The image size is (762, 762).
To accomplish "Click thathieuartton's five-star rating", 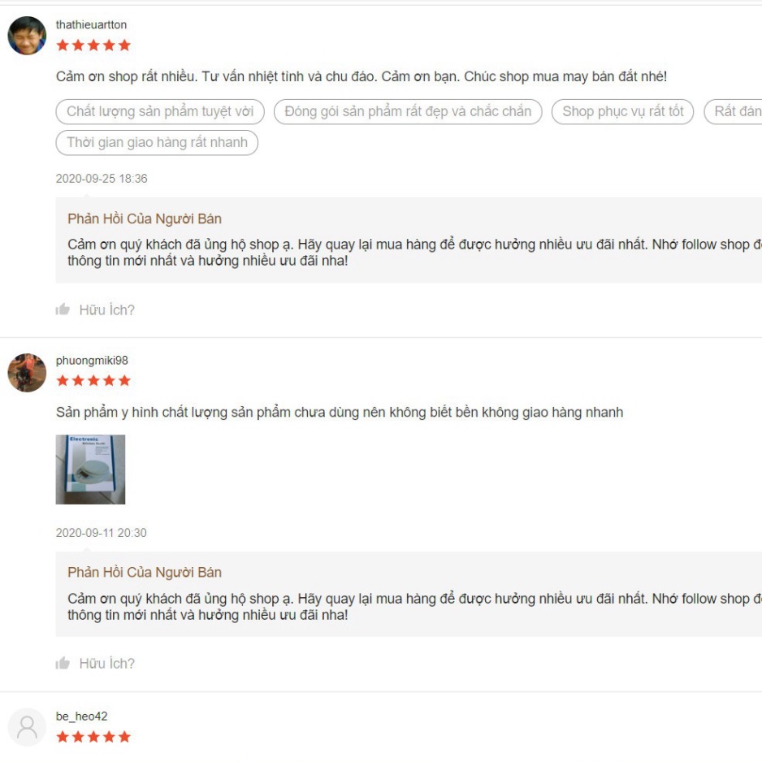I will tap(93, 45).
